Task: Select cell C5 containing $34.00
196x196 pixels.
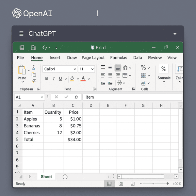Action: point(73,139)
